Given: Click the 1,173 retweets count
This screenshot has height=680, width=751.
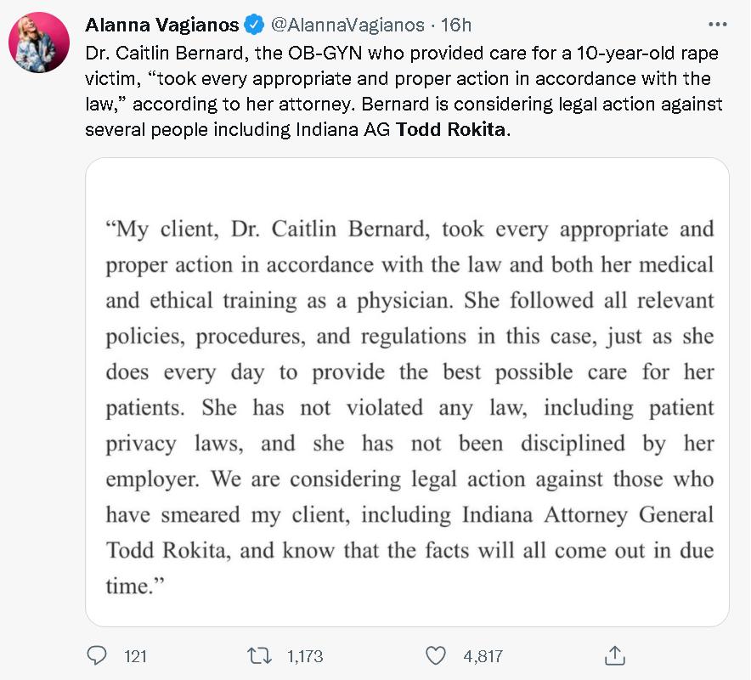Looking at the screenshot, I should tap(305, 656).
